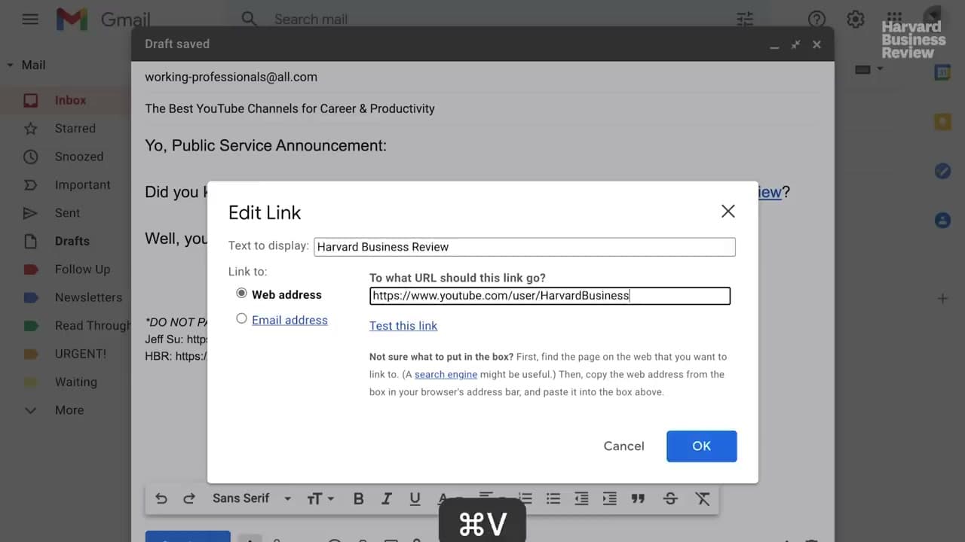
Task: Open the Gmail main menu hamburger icon
Action: coord(30,20)
